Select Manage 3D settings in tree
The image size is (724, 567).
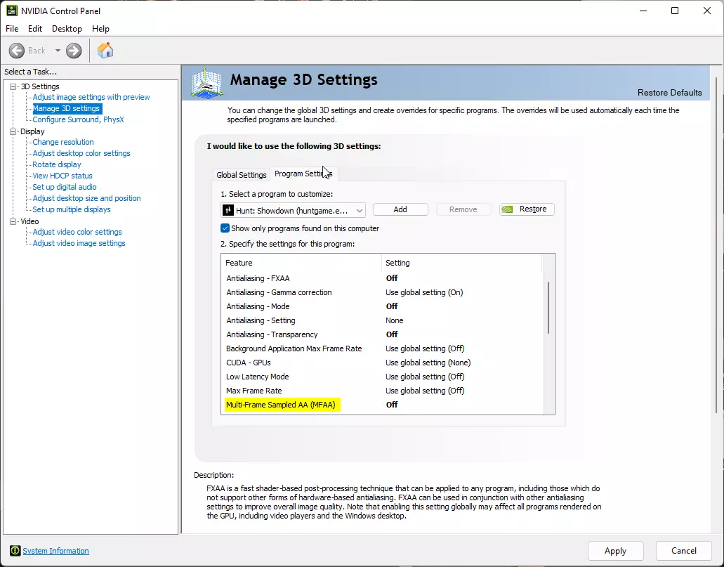pos(66,108)
